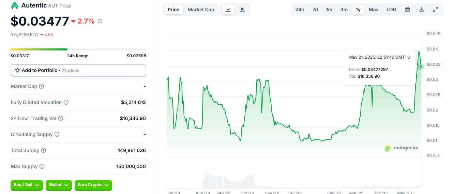Image resolution: width=454 pixels, height=194 pixels.
Task: Set chart range to 1m
Action: pyautogui.click(x=329, y=10)
